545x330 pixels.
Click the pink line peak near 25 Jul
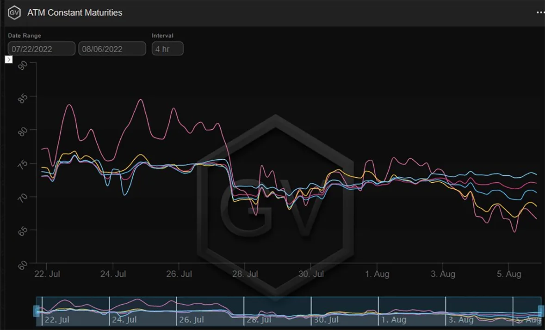pos(141,100)
